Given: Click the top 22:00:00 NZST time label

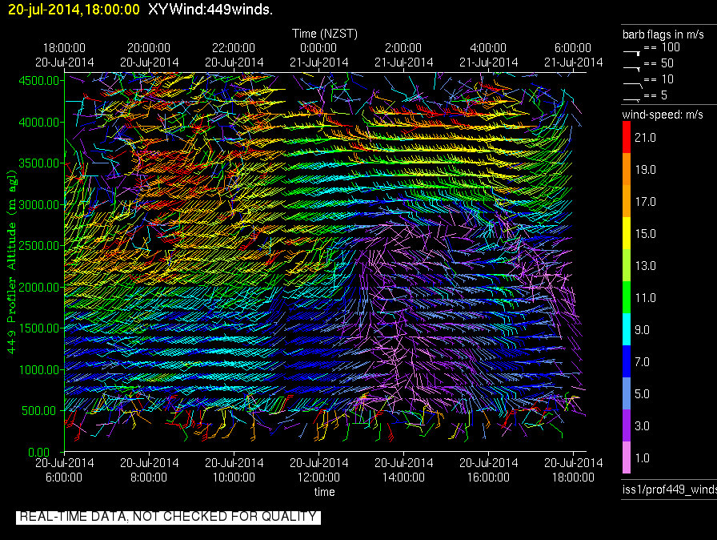Looking at the screenshot, I should pyautogui.click(x=234, y=48).
